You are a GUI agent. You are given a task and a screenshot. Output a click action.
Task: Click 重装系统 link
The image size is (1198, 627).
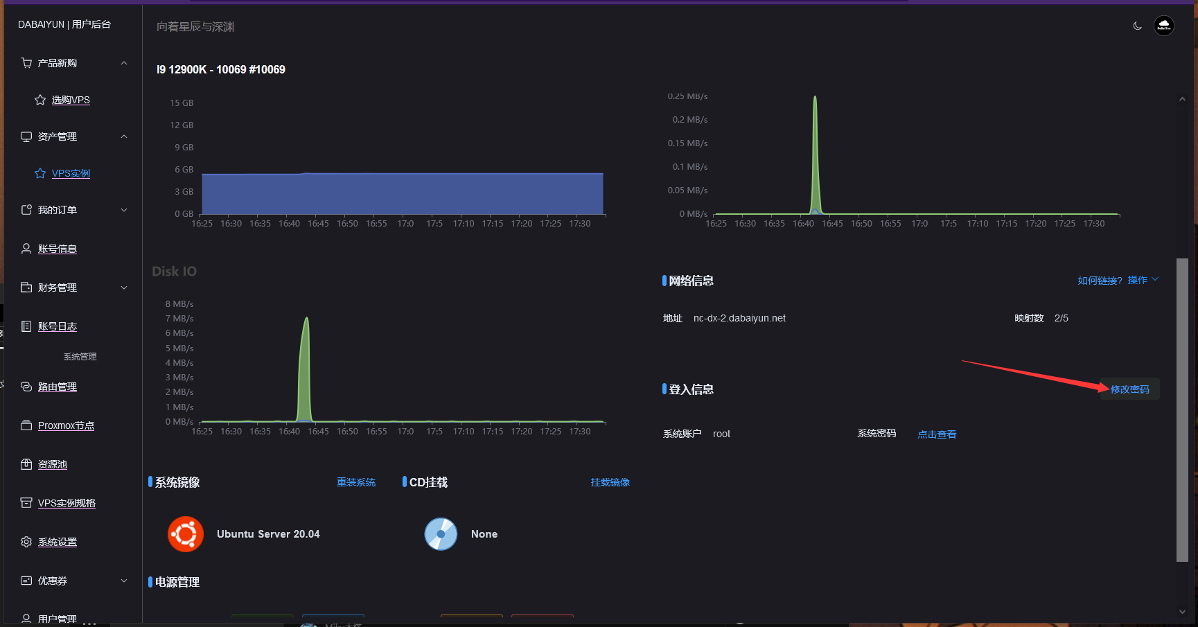(x=356, y=482)
